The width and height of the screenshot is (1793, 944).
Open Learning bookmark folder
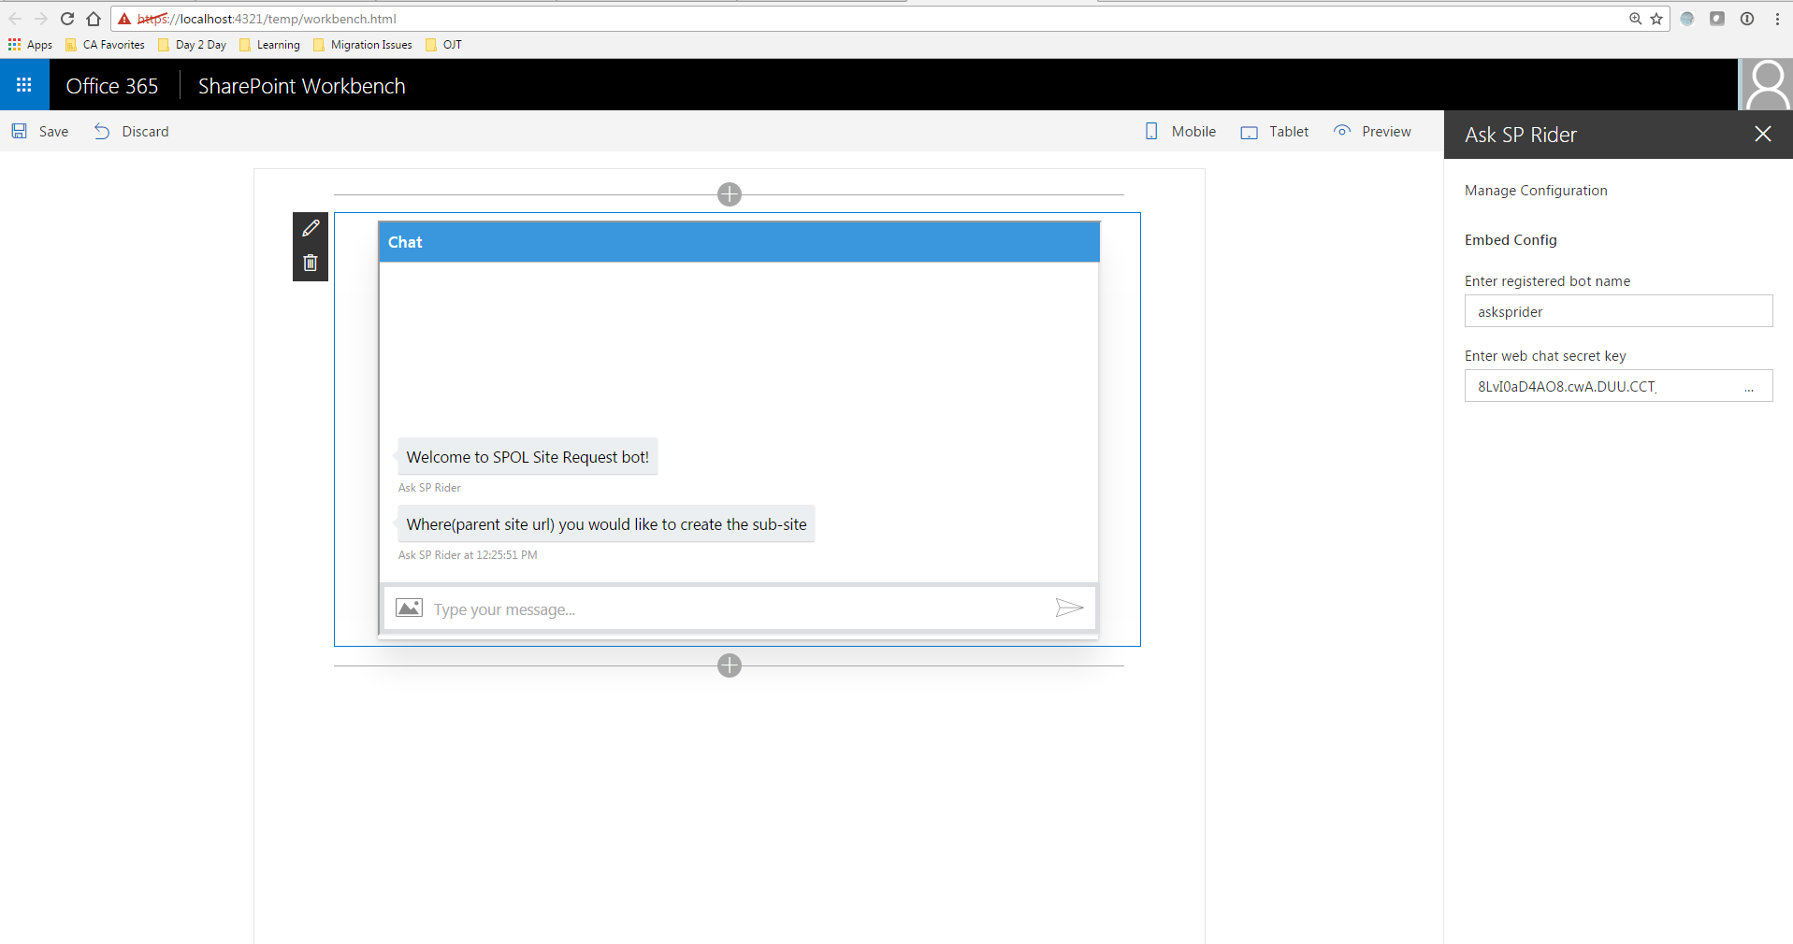point(269,45)
